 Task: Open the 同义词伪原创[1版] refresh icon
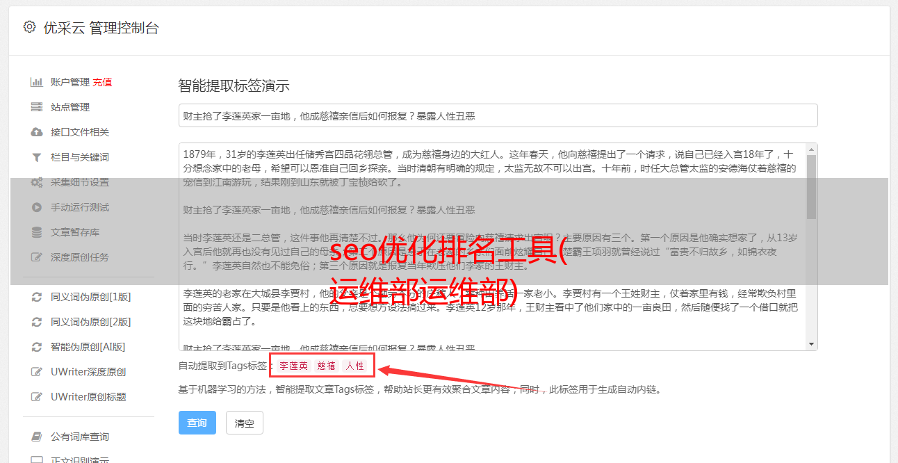(x=37, y=297)
